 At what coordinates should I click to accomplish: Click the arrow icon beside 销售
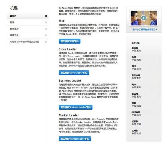pos(46,22)
